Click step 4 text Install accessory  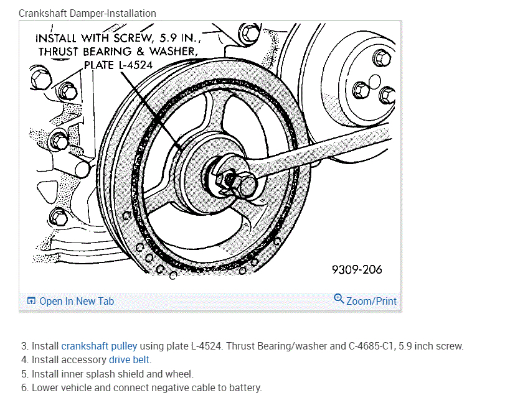[69, 360]
